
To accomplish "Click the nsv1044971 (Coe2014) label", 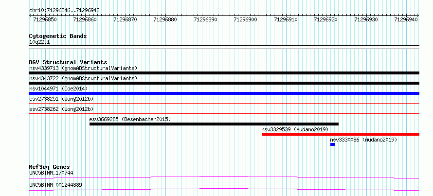I will point(58,89).
